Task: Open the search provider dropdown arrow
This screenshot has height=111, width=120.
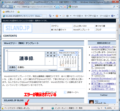Action: click(117, 7)
